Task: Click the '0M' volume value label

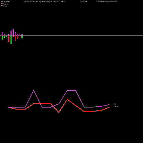Action: click(115, 104)
